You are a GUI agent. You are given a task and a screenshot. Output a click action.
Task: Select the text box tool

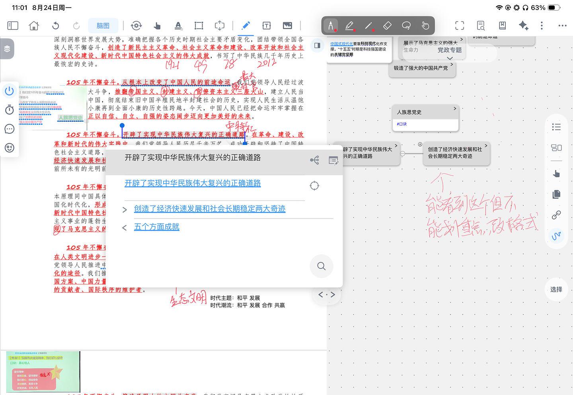click(267, 26)
